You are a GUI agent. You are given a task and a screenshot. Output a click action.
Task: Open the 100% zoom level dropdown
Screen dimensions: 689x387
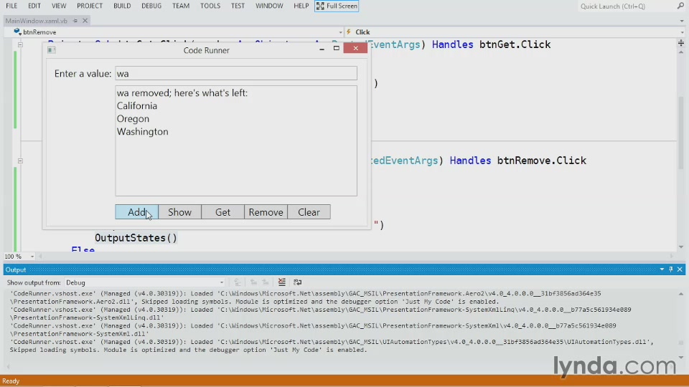click(32, 257)
